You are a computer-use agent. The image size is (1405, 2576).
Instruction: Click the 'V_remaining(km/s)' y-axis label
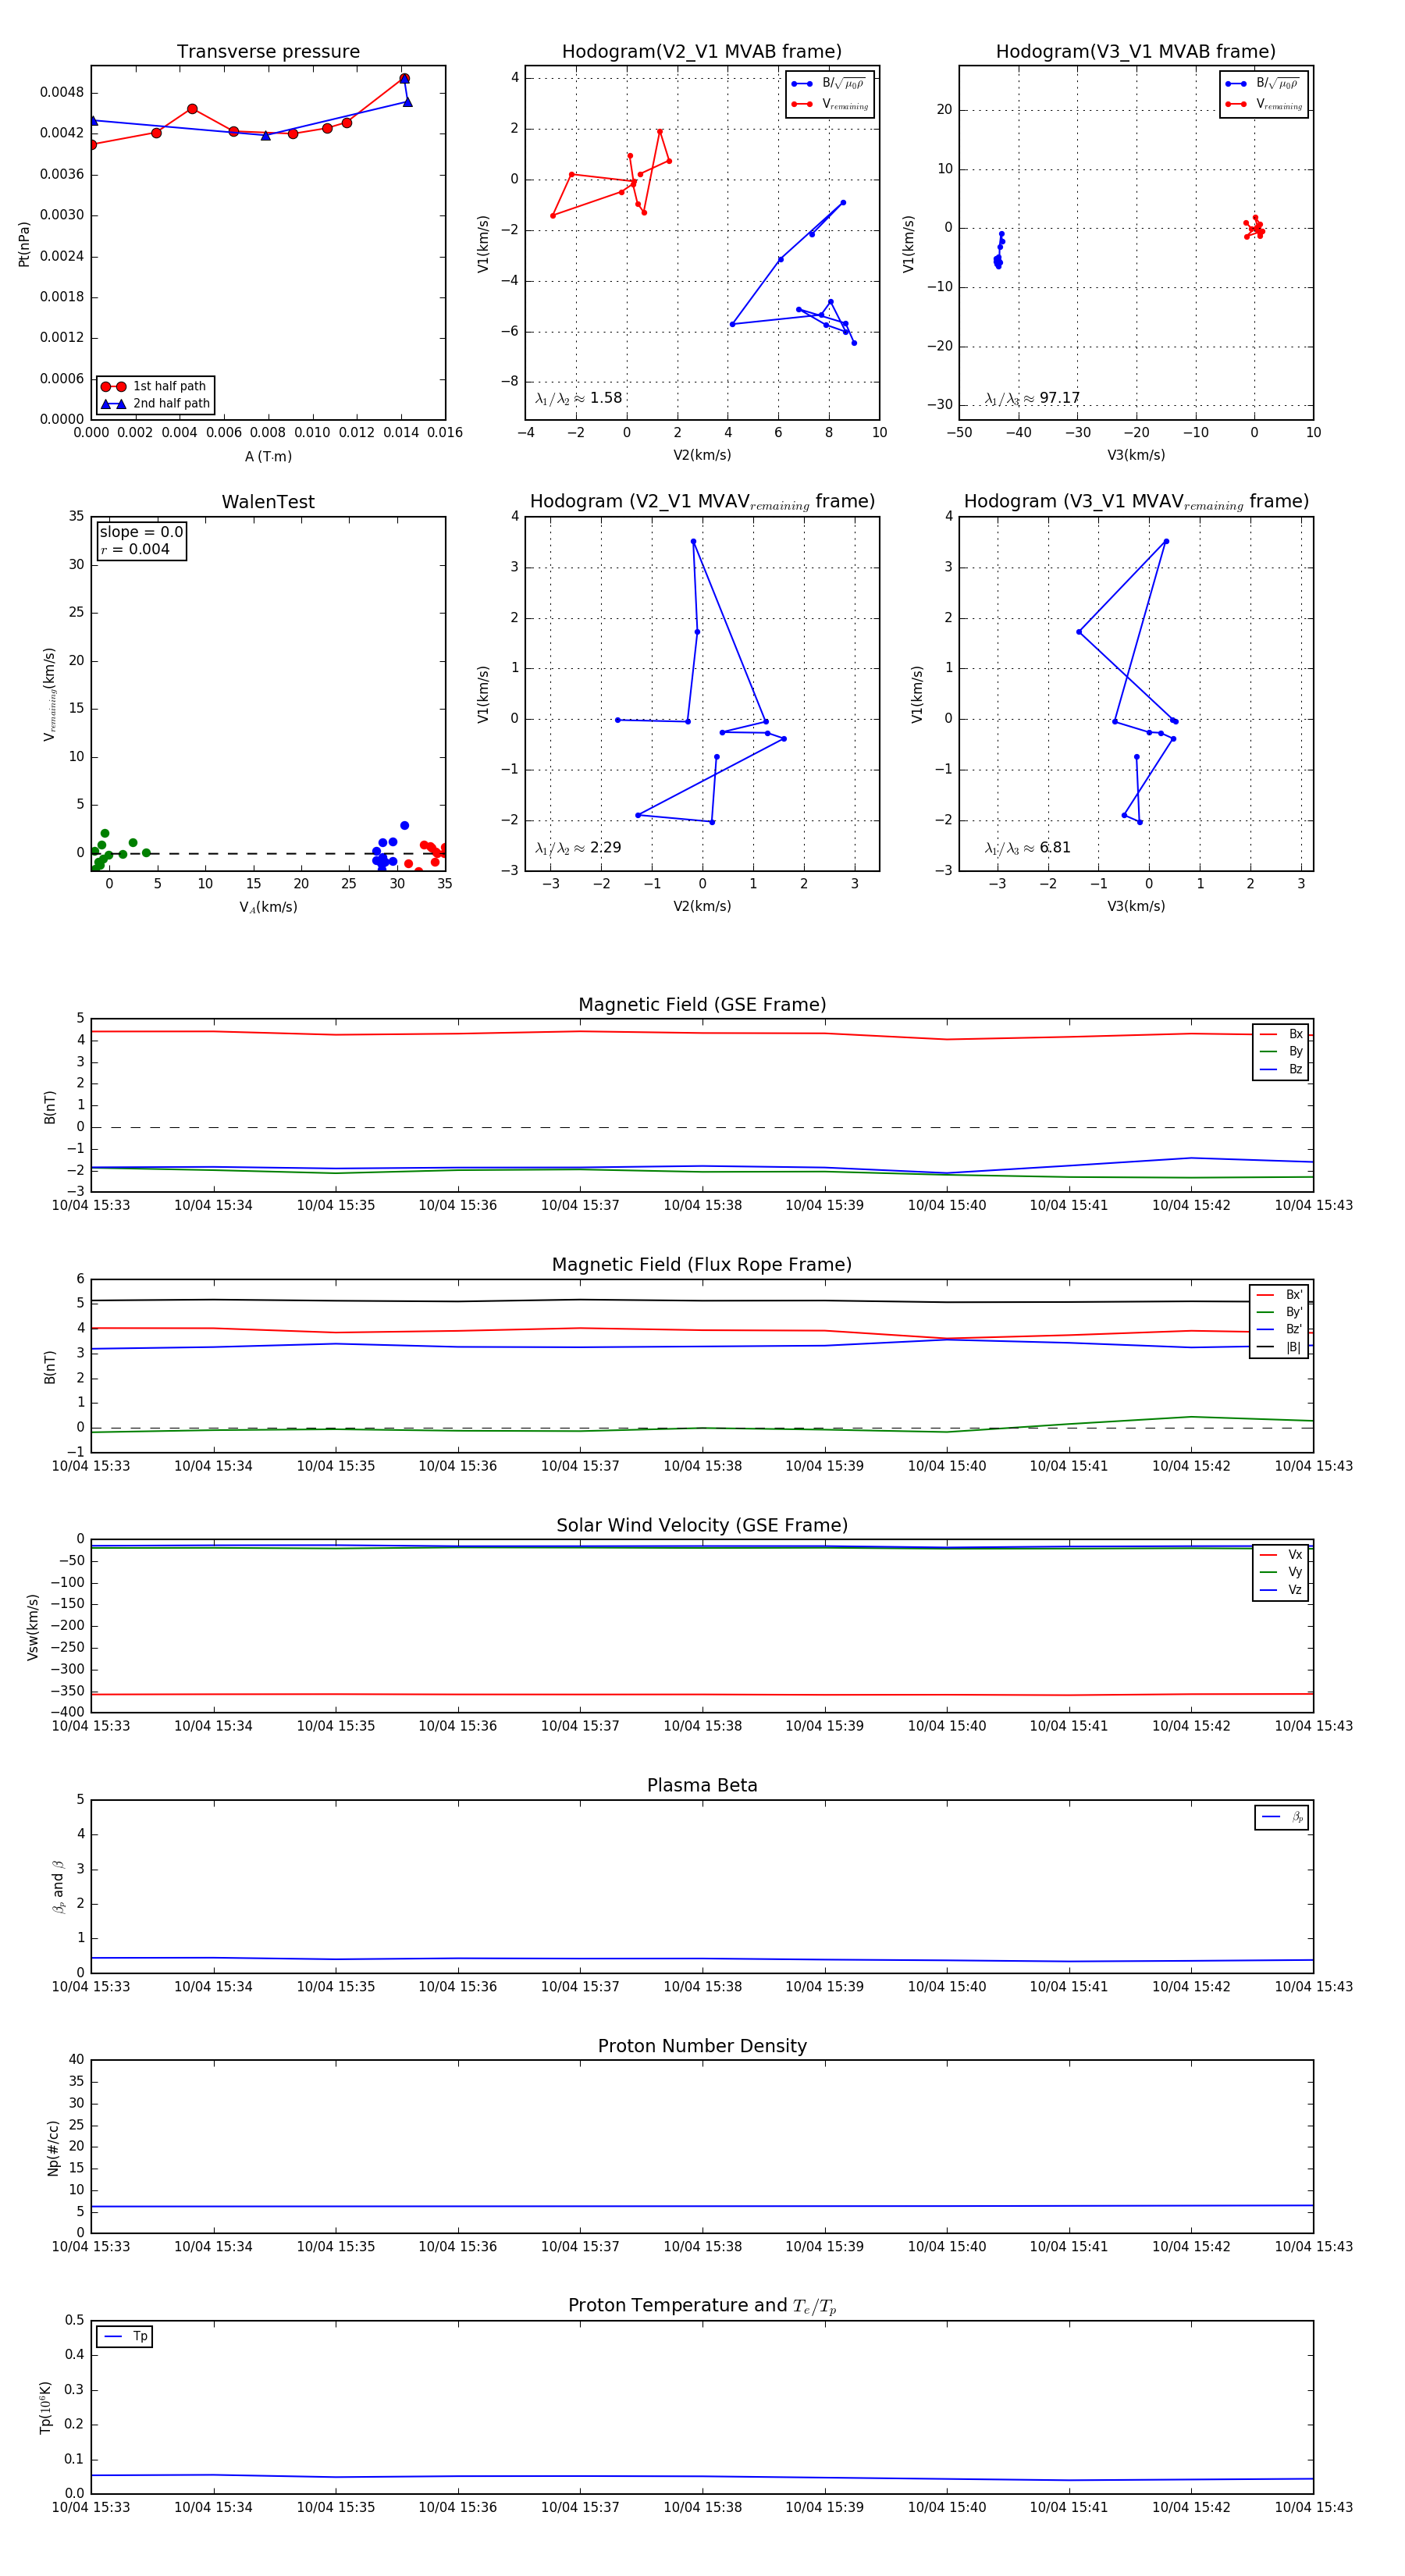[x=49, y=694]
